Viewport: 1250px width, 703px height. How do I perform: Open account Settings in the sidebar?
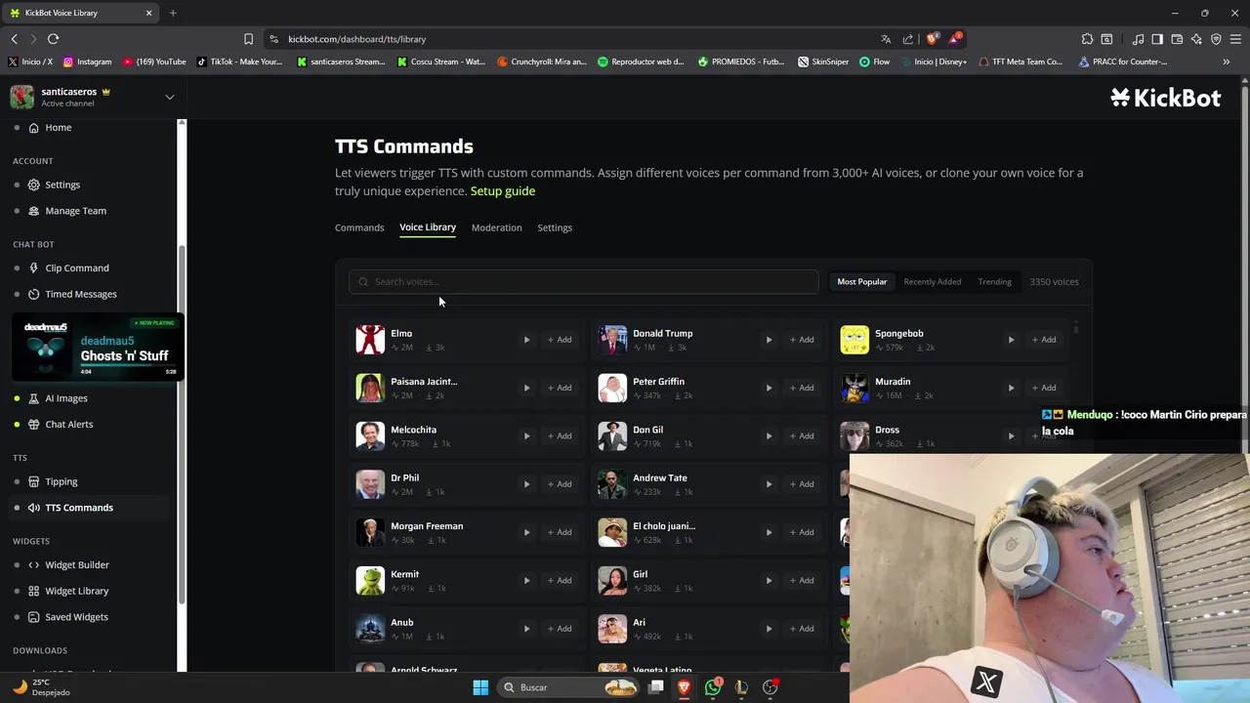pyautogui.click(x=62, y=185)
